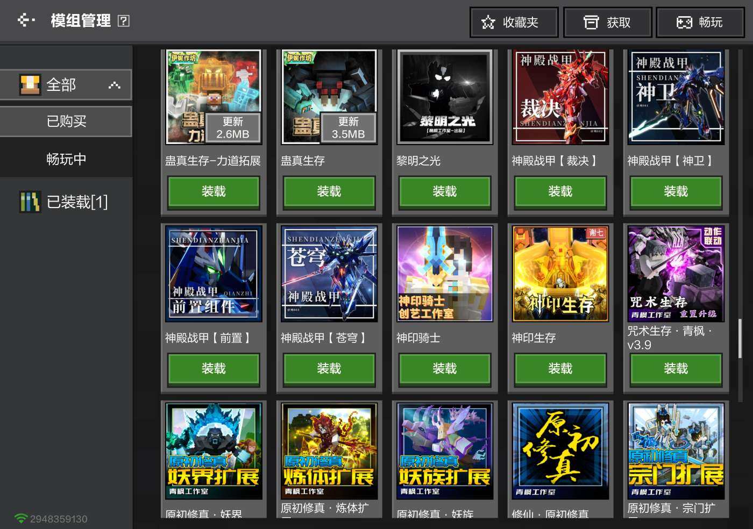Click the star icon in 收藏夹
Image resolution: width=753 pixels, height=529 pixels.
(x=488, y=23)
